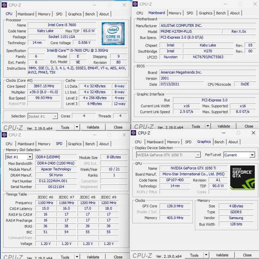Click the Southbridge value H270
Image resolution: width=259 pixels, height=259 pixels.
click(x=208, y=51)
